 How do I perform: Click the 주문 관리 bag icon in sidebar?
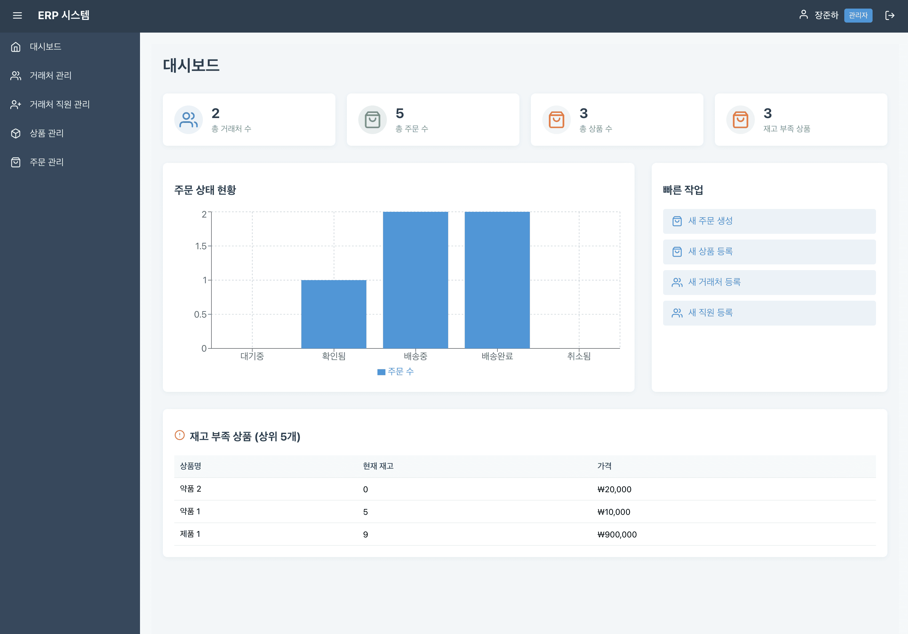16,162
